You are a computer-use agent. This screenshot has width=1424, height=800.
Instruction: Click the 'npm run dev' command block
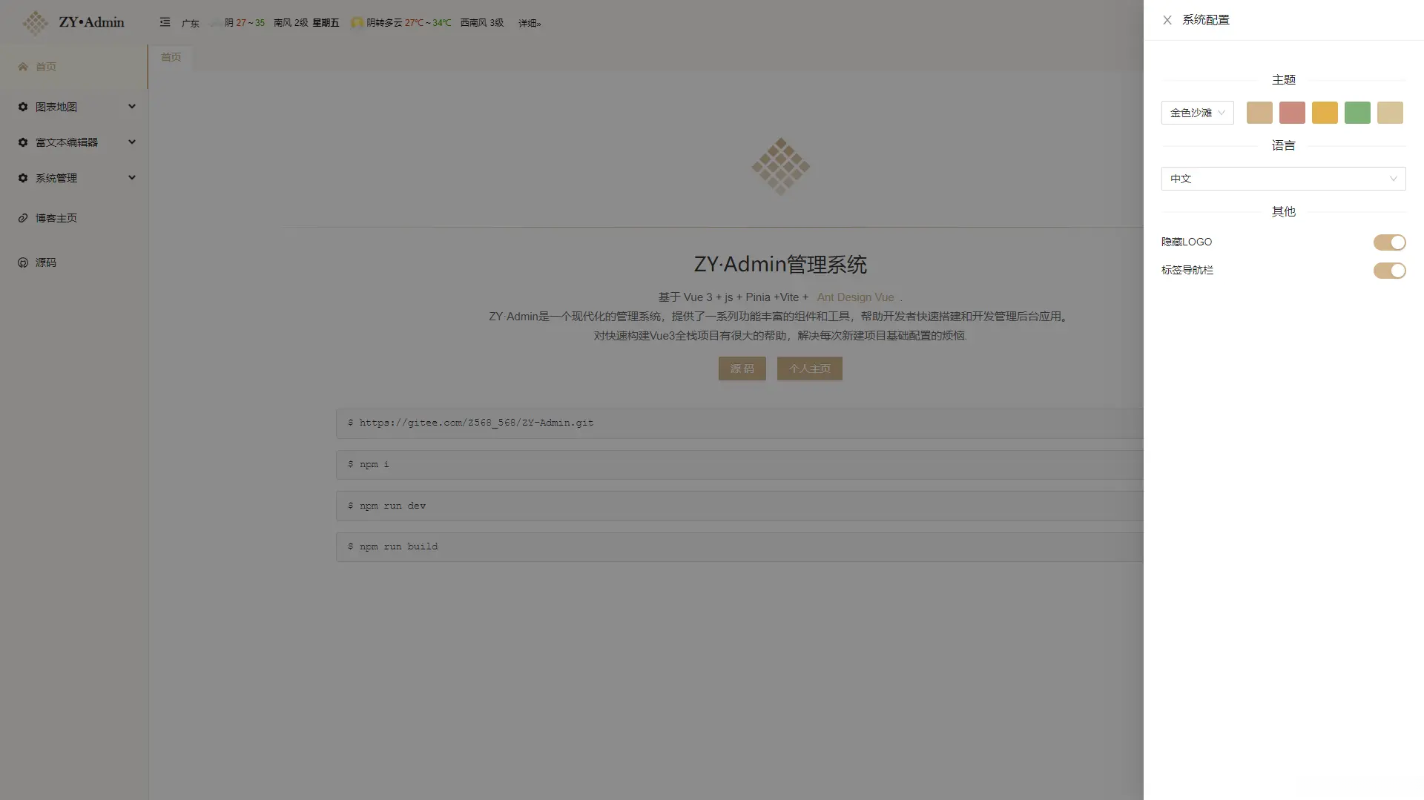739,506
